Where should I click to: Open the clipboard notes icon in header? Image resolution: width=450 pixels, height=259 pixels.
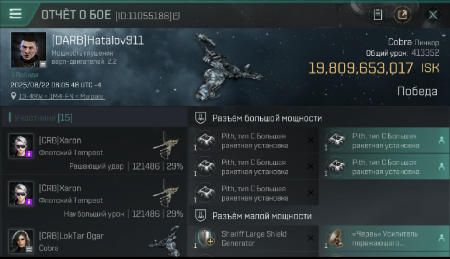[378, 15]
